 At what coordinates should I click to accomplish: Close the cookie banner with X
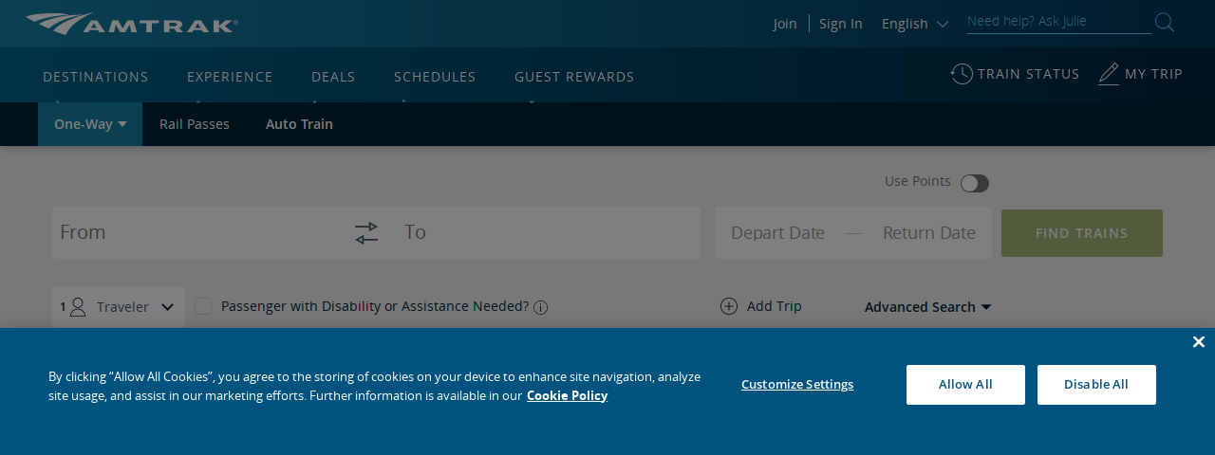click(x=1199, y=342)
